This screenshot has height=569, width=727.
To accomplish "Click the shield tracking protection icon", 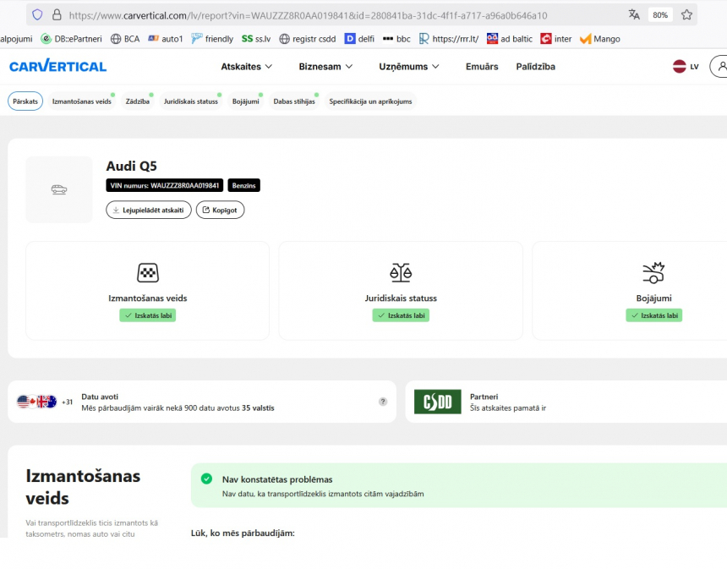I will tap(37, 15).
